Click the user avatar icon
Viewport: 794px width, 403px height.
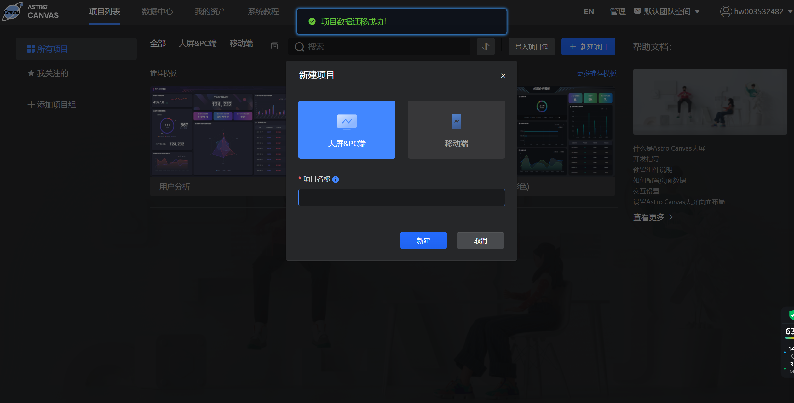click(726, 12)
